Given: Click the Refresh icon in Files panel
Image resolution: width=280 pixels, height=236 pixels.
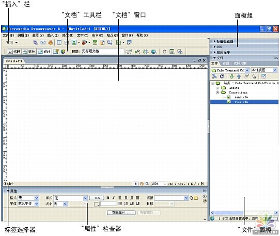Looking at the screenshot, I should [222, 76].
